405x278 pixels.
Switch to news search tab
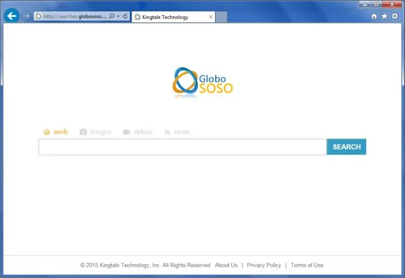[177, 132]
